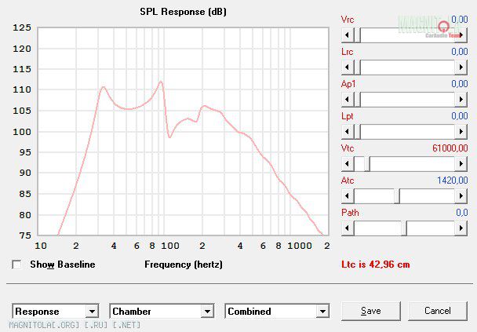
Task: Click left arrow of Ap1 scrollbar
Action: click(x=346, y=99)
